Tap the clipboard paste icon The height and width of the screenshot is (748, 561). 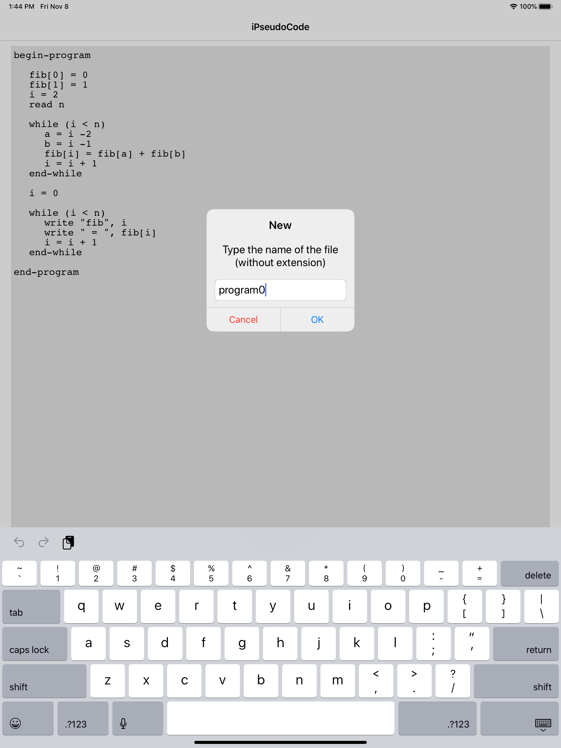point(68,542)
